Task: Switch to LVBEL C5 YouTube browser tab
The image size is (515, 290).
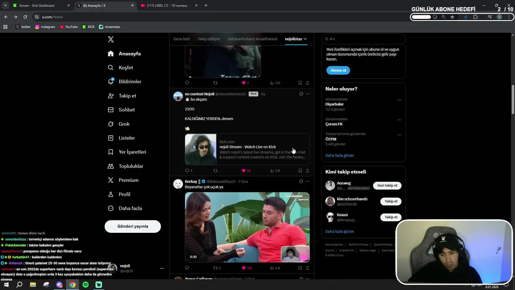Action: coord(169,6)
